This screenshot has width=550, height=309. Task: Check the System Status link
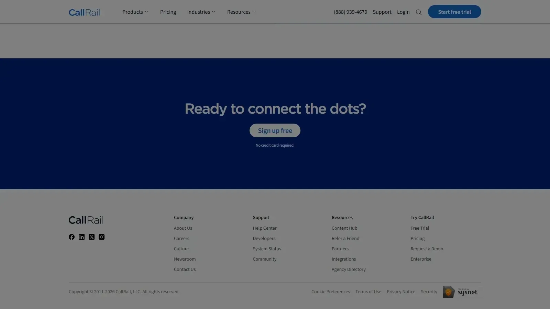(x=267, y=249)
